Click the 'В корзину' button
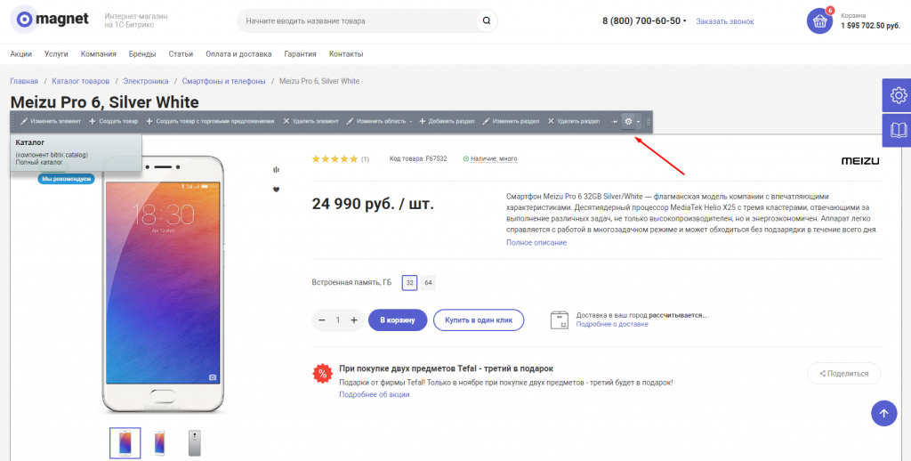Image resolution: width=911 pixels, height=461 pixels. pyautogui.click(x=398, y=320)
